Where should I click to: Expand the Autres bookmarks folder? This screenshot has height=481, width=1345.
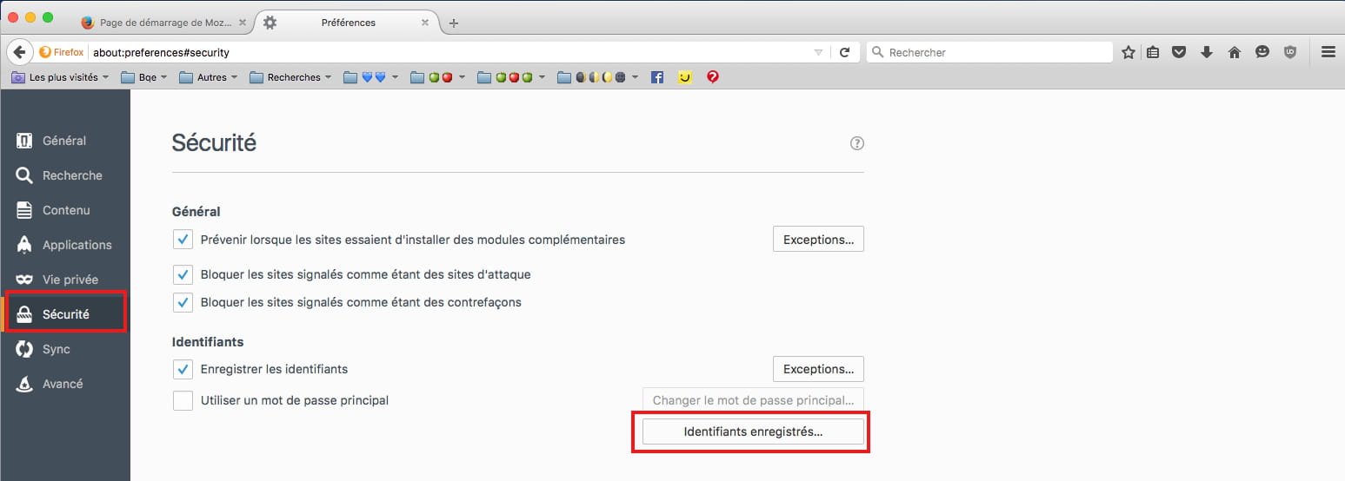tap(210, 77)
